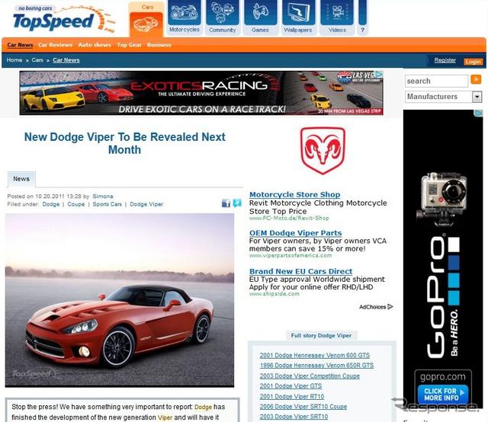Click the Login button
Image resolution: width=488 pixels, height=422 pixels.
click(473, 62)
